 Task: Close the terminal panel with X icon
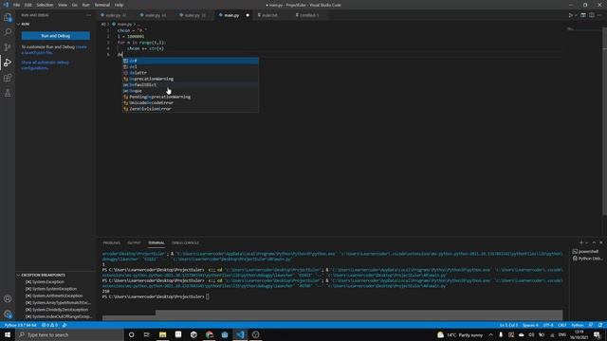(600, 242)
